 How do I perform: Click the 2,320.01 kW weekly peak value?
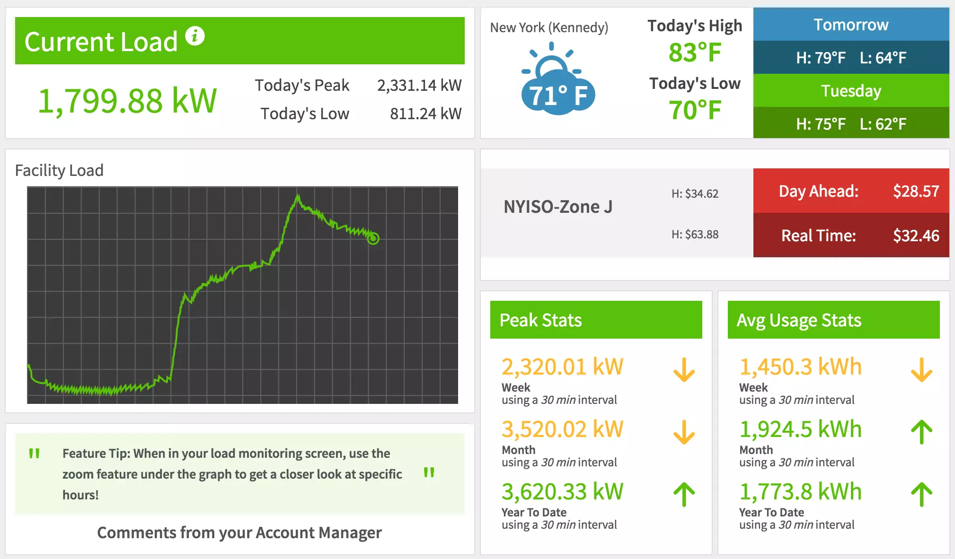tap(562, 367)
